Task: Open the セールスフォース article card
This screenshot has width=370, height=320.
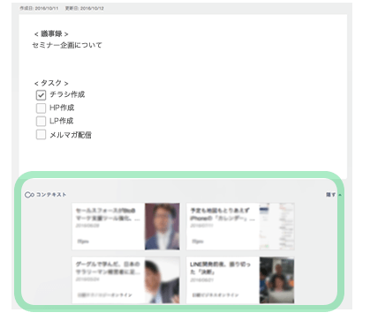Action: 125,227
